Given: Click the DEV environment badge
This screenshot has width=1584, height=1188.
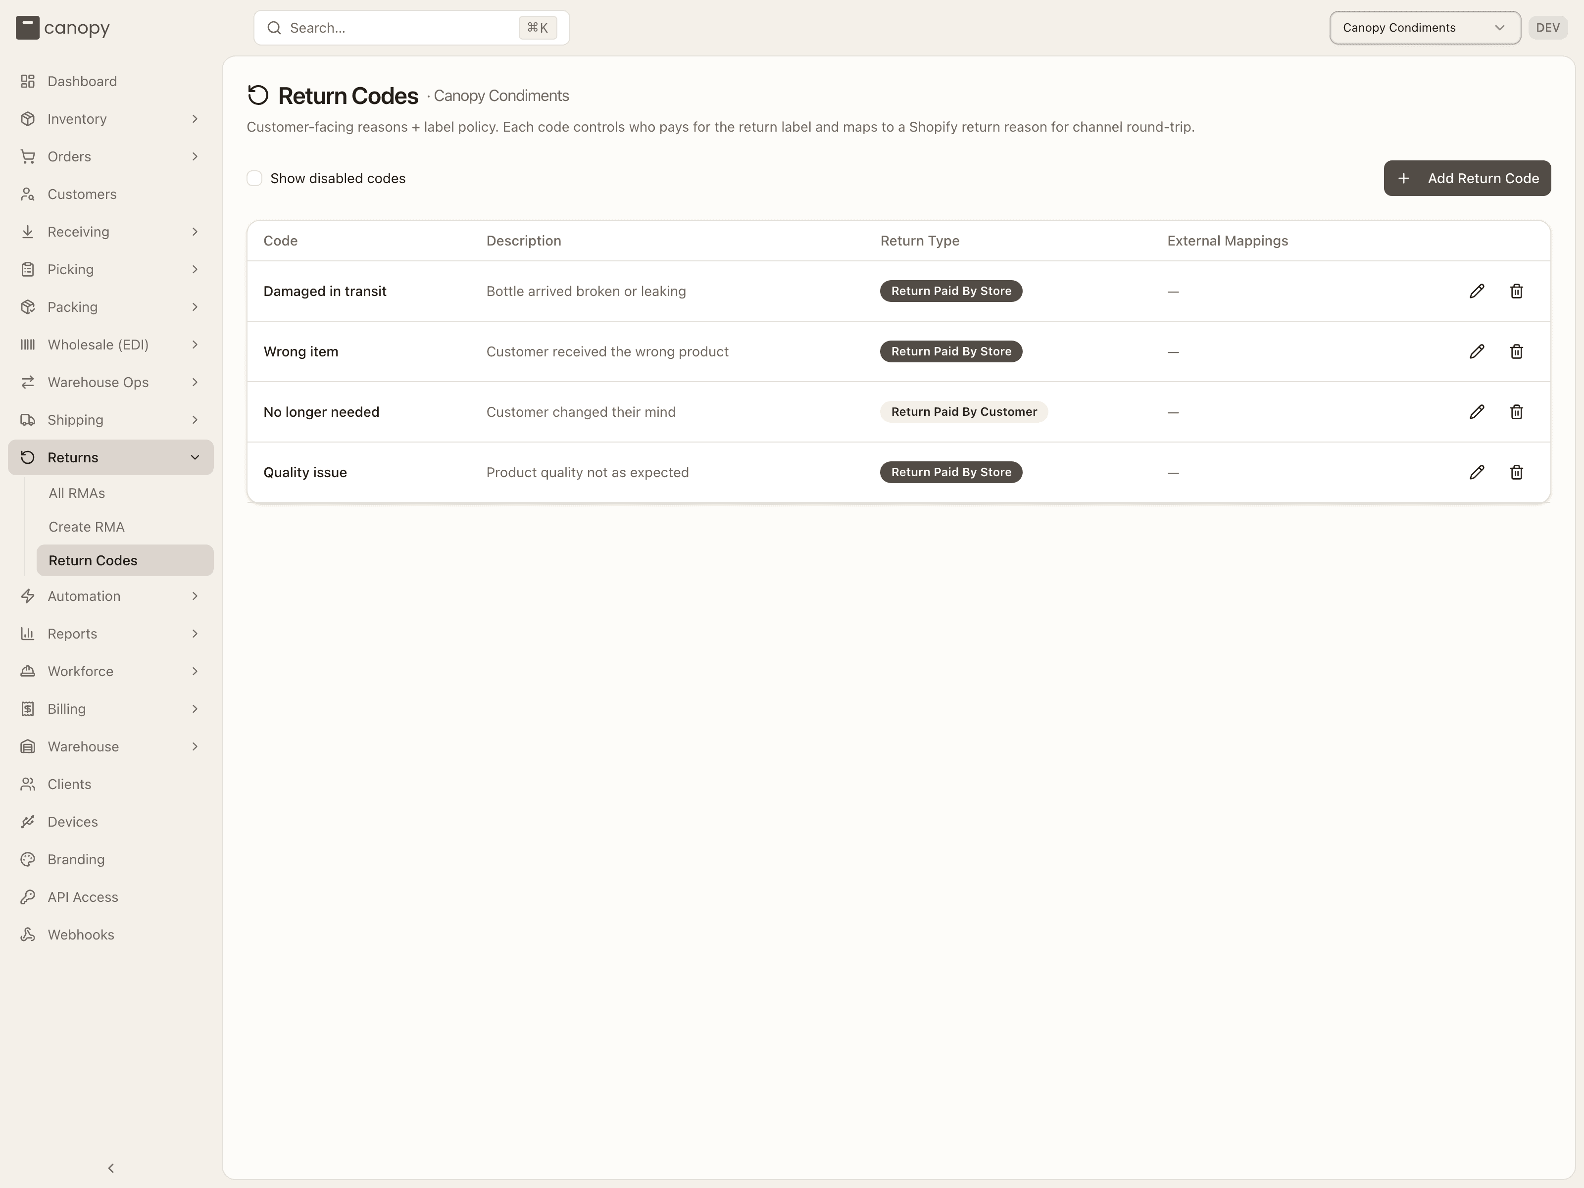Looking at the screenshot, I should 1548,28.
